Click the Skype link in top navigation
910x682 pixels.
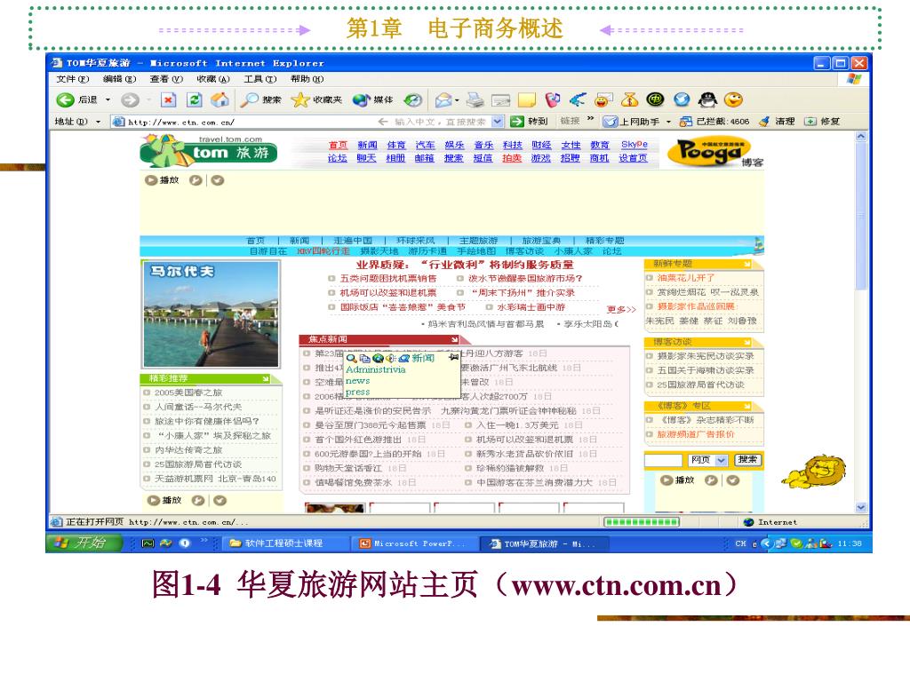coord(634,145)
